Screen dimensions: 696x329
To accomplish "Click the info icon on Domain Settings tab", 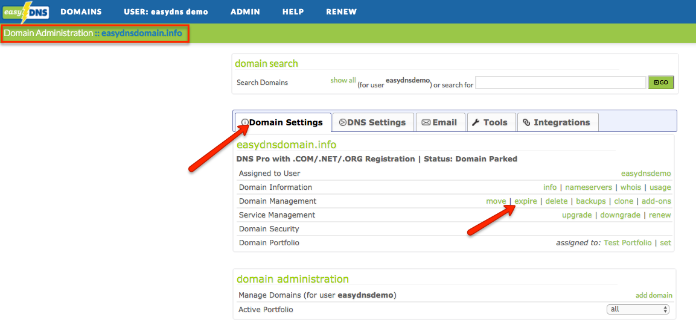I will click(x=244, y=123).
